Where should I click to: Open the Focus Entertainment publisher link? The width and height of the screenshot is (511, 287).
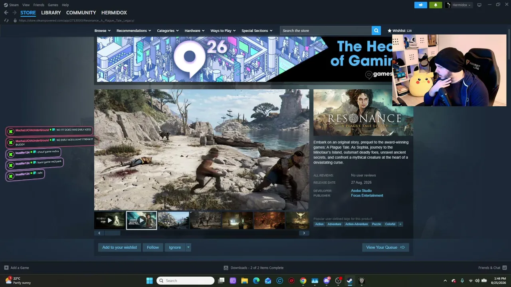pos(367,196)
